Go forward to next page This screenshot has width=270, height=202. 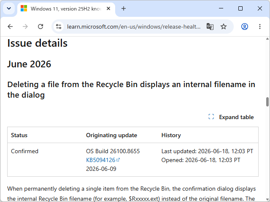tap(25, 27)
